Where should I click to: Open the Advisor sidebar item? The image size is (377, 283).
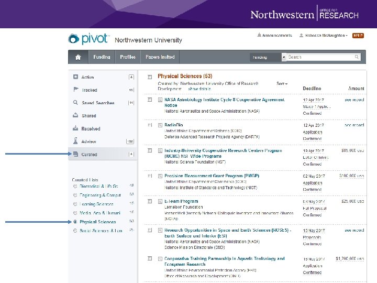(103, 141)
